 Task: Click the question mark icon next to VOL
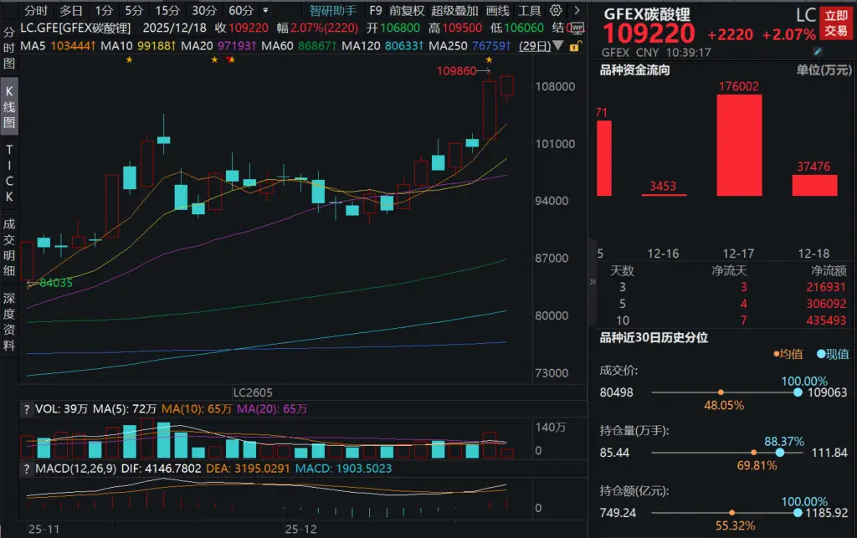[26, 409]
